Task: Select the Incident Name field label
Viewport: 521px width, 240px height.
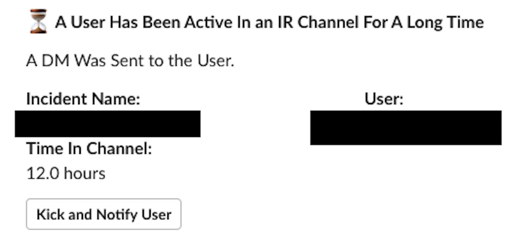Action: tap(83, 99)
